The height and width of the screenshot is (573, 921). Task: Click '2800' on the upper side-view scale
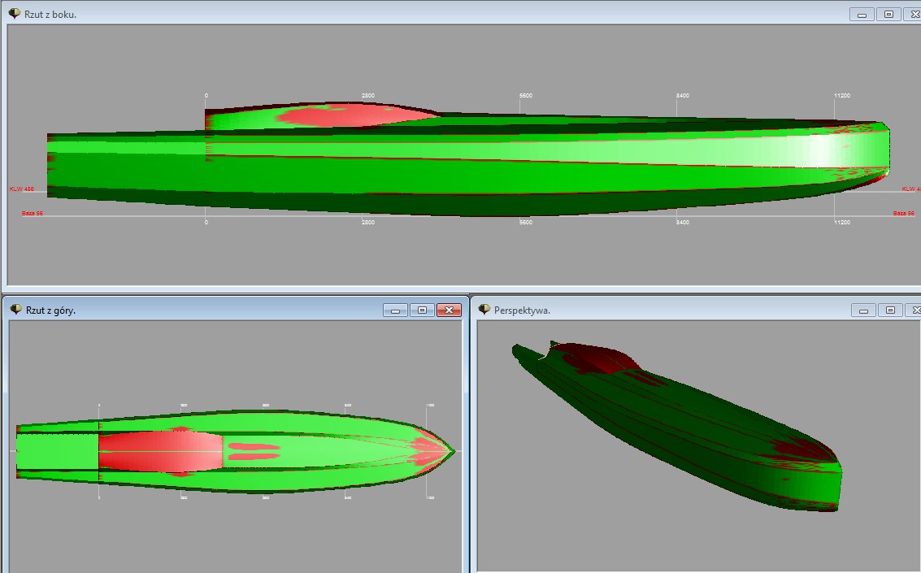[x=368, y=95]
